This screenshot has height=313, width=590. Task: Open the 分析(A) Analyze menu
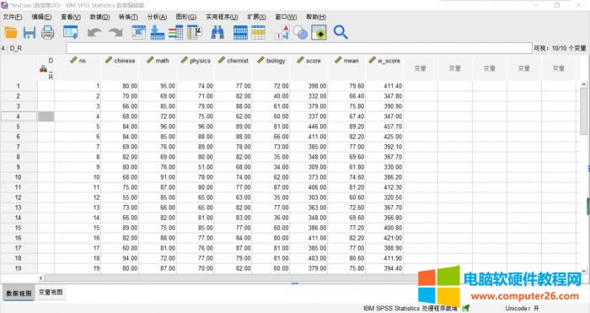[157, 17]
